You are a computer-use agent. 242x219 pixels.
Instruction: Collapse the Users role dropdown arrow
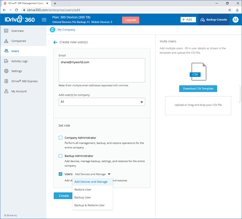(109, 174)
